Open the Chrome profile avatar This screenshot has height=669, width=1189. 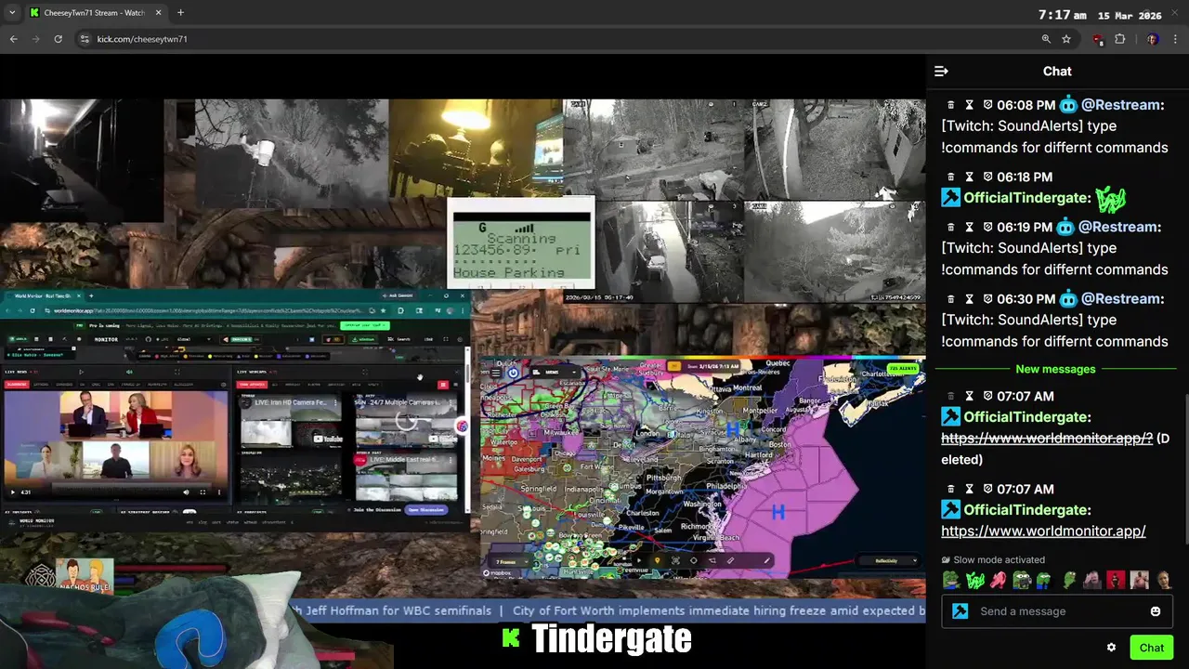point(1152,39)
